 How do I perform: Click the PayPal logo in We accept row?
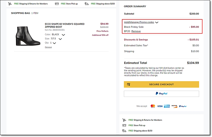[183, 106]
